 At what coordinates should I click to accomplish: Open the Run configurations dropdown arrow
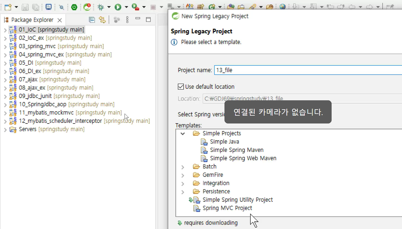pos(126,7)
